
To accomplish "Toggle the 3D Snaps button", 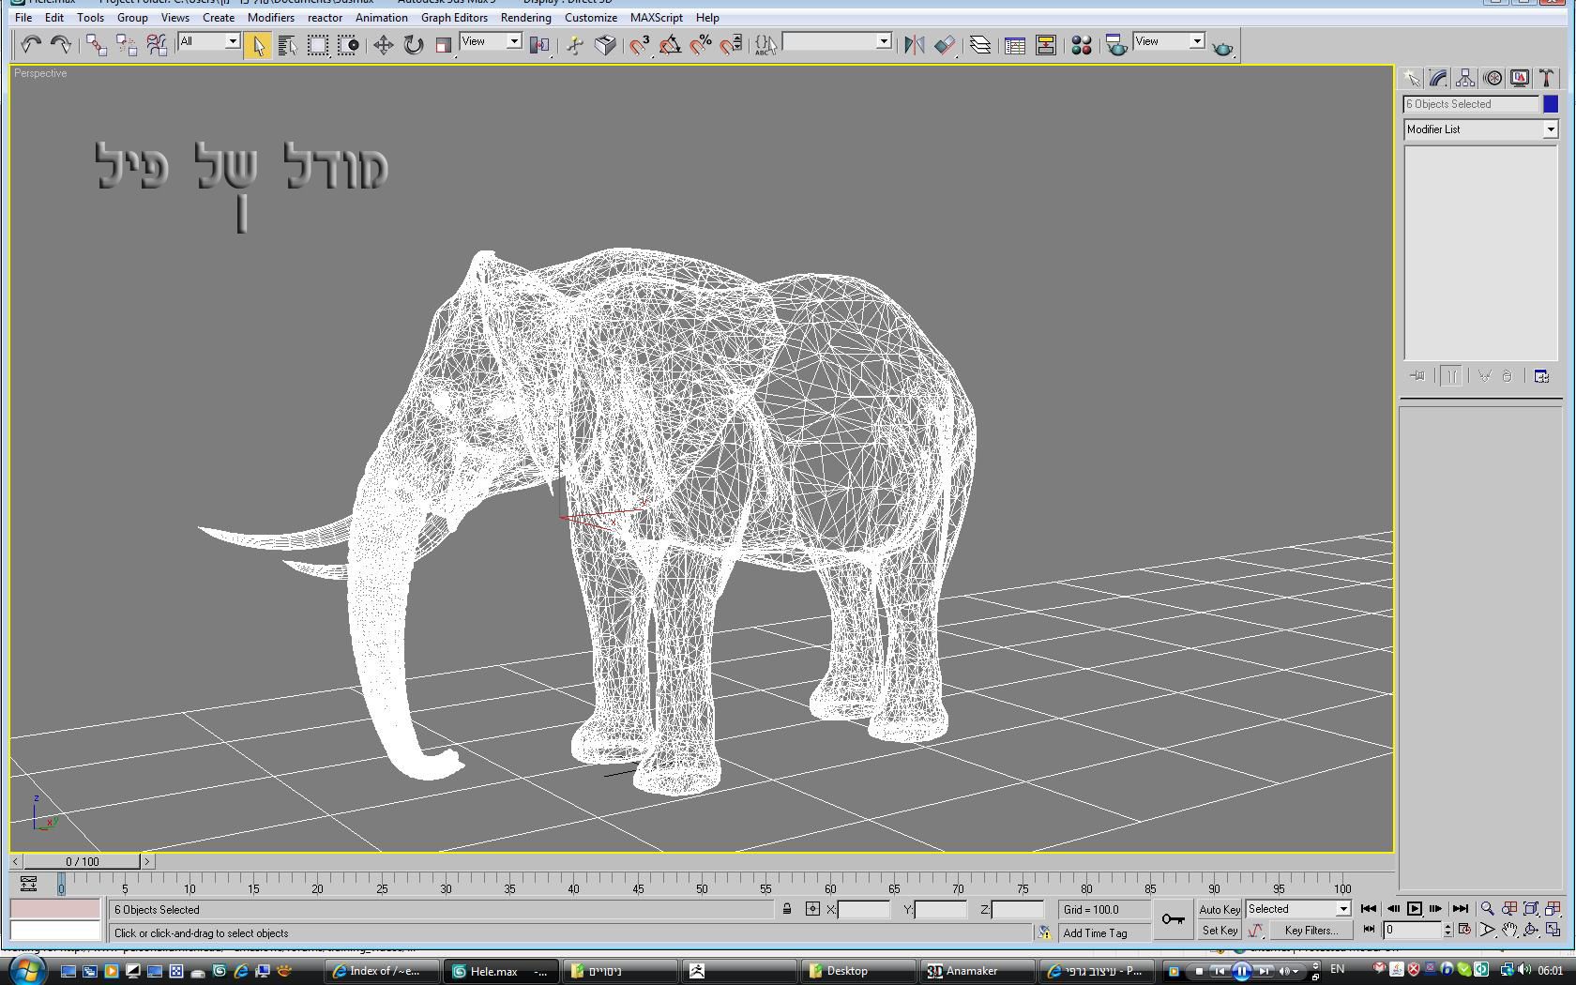I will point(640,45).
